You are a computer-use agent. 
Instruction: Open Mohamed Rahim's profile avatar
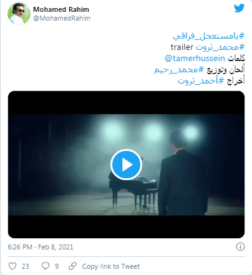point(19,14)
